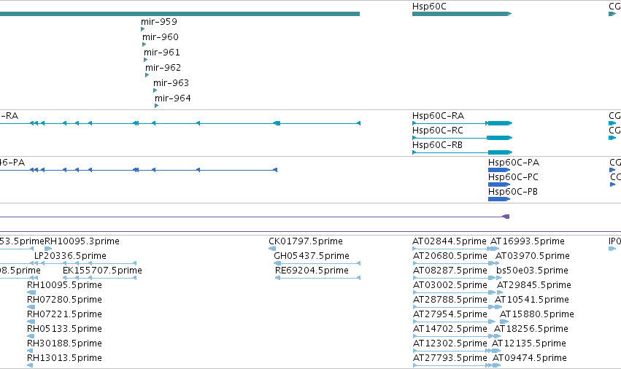
Task: Click the RH30188.5prime EST label
Action: (x=64, y=343)
